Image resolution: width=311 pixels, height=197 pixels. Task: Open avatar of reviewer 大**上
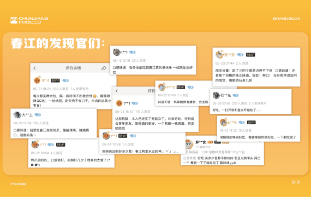pos(17,114)
